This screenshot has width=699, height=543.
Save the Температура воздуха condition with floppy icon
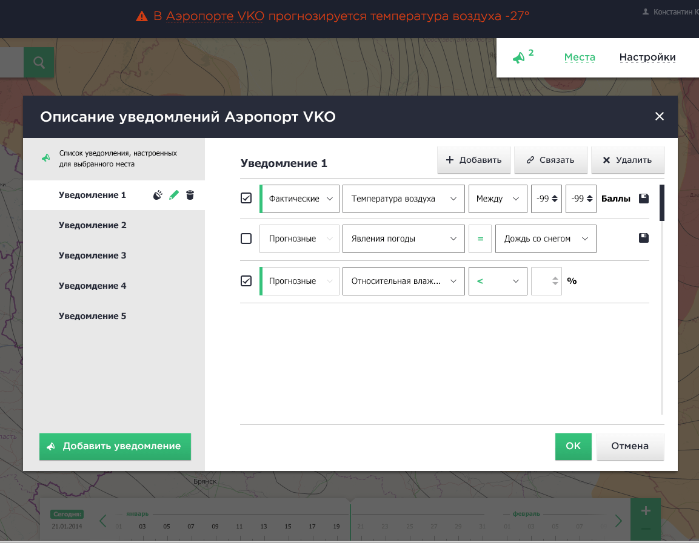coord(644,199)
